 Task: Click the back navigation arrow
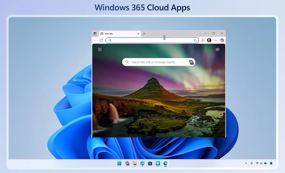click(95, 40)
